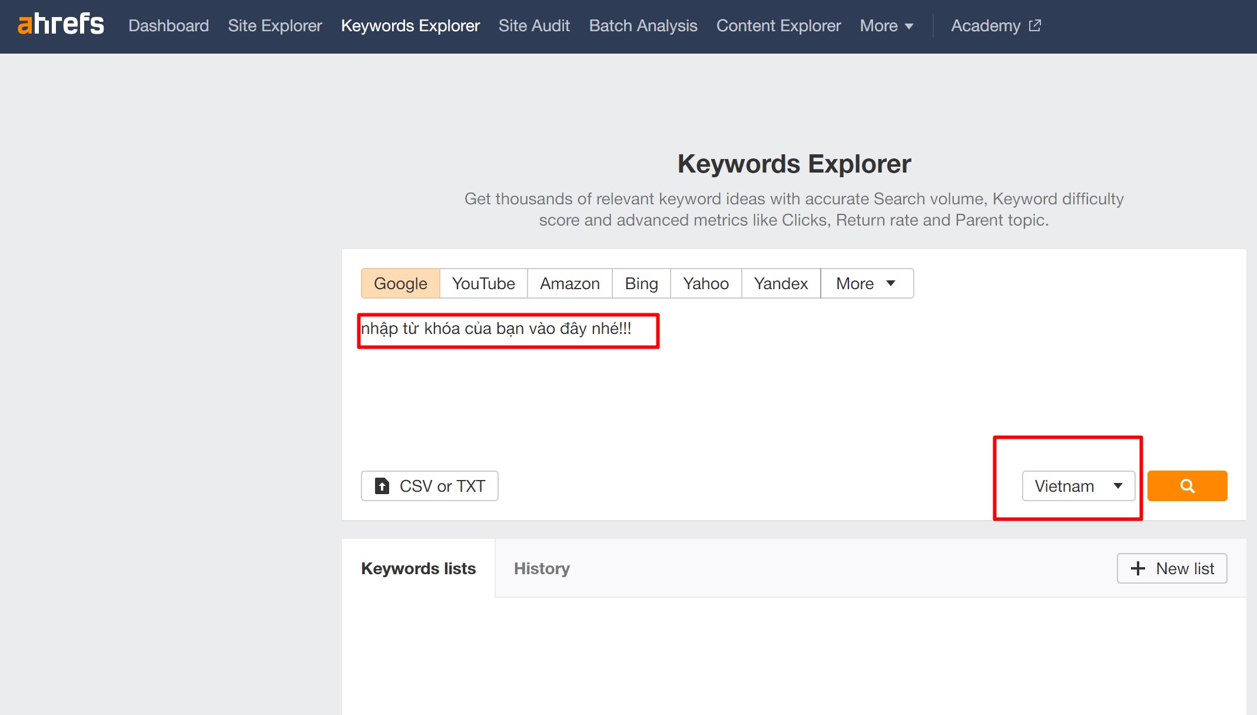Click the ahrefs logo
1257x715 pixels.
pos(61,25)
